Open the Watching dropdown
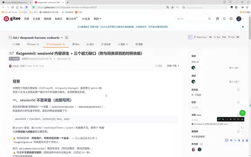Image resolution: width=251 pixels, height=157 pixels. tap(200, 37)
